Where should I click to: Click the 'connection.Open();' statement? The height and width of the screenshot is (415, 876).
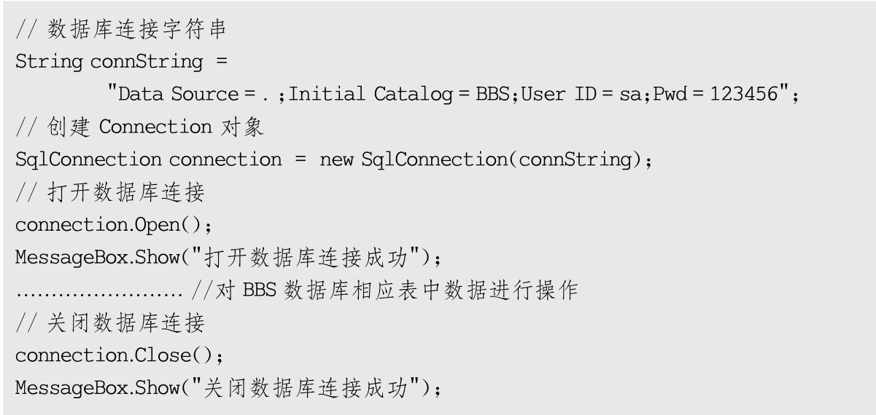point(113,225)
